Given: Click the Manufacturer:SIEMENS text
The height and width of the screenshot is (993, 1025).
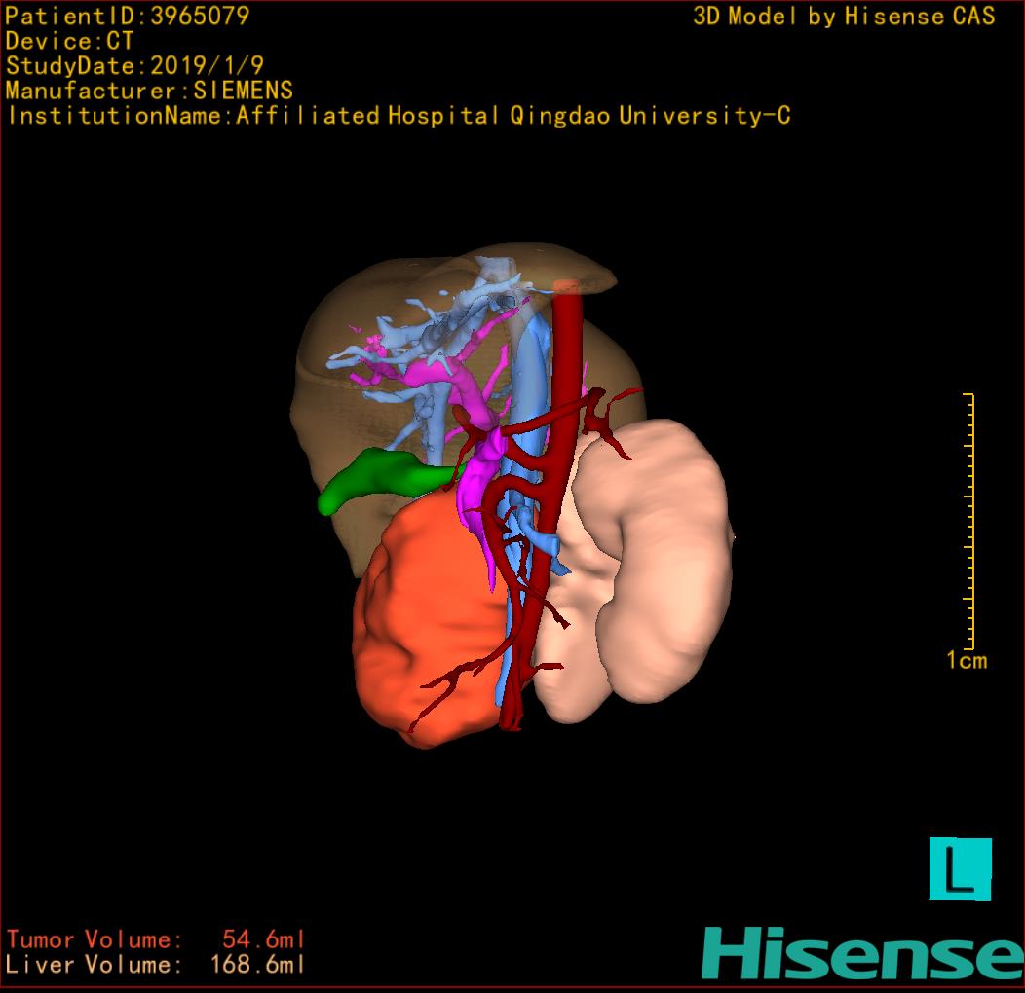Looking at the screenshot, I should [x=149, y=91].
